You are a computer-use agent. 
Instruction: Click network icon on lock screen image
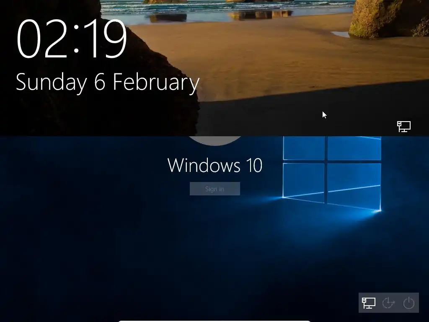point(404,127)
